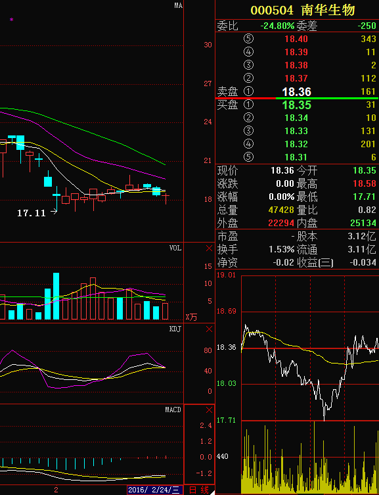Click the tallest cyan volume bar
Screen dimensions: 379x495
[56, 296]
